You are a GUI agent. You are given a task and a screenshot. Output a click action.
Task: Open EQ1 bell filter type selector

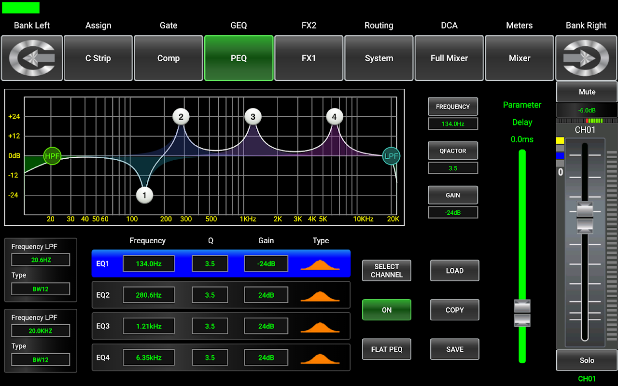point(320,264)
